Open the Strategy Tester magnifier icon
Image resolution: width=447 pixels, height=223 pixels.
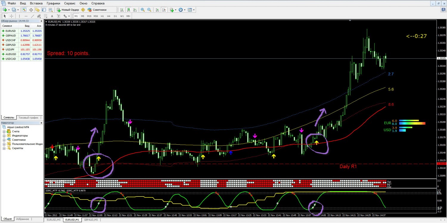(50, 10)
